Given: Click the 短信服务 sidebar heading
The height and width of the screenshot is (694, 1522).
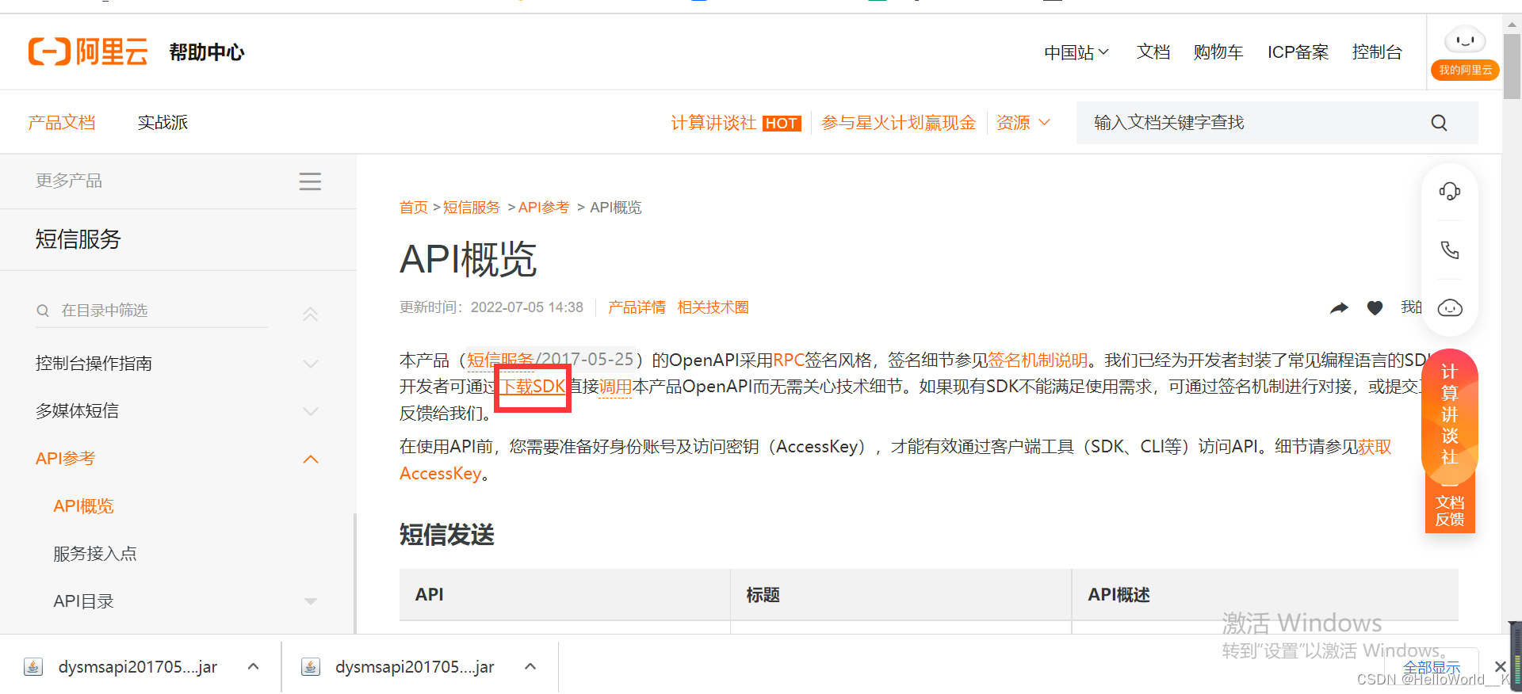Looking at the screenshot, I should click(78, 239).
